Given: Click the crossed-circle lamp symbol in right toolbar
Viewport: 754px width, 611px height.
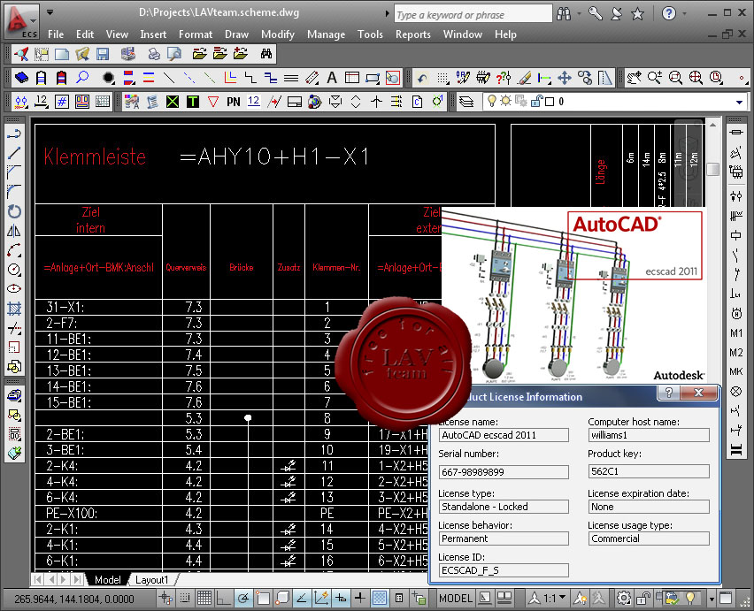Looking at the screenshot, I should (x=736, y=392).
